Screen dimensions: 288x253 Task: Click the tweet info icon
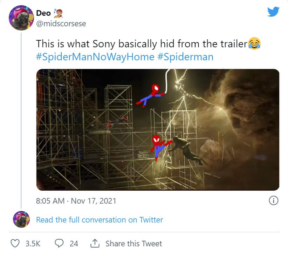coord(273,200)
